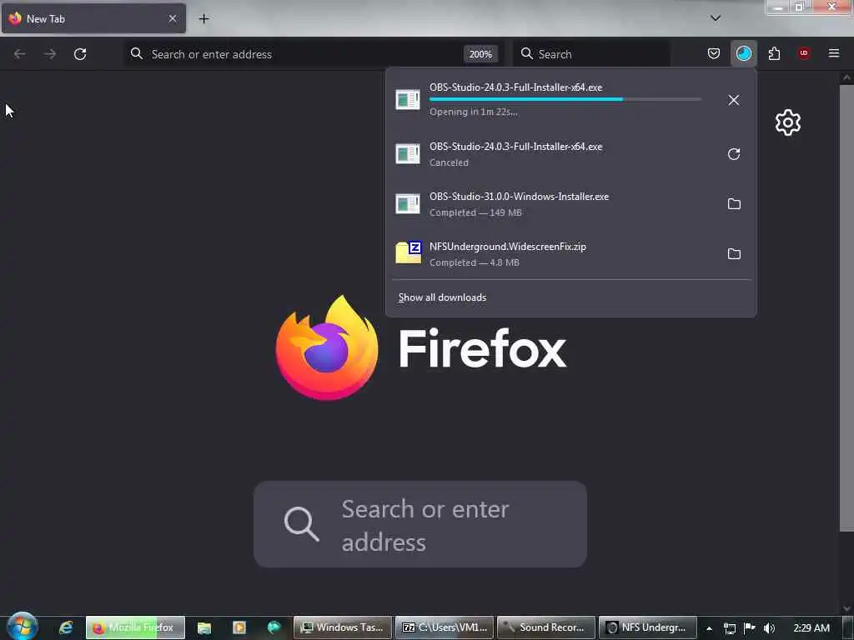The height and width of the screenshot is (640, 854).
Task: Show hidden system tray icons
Action: (x=709, y=628)
